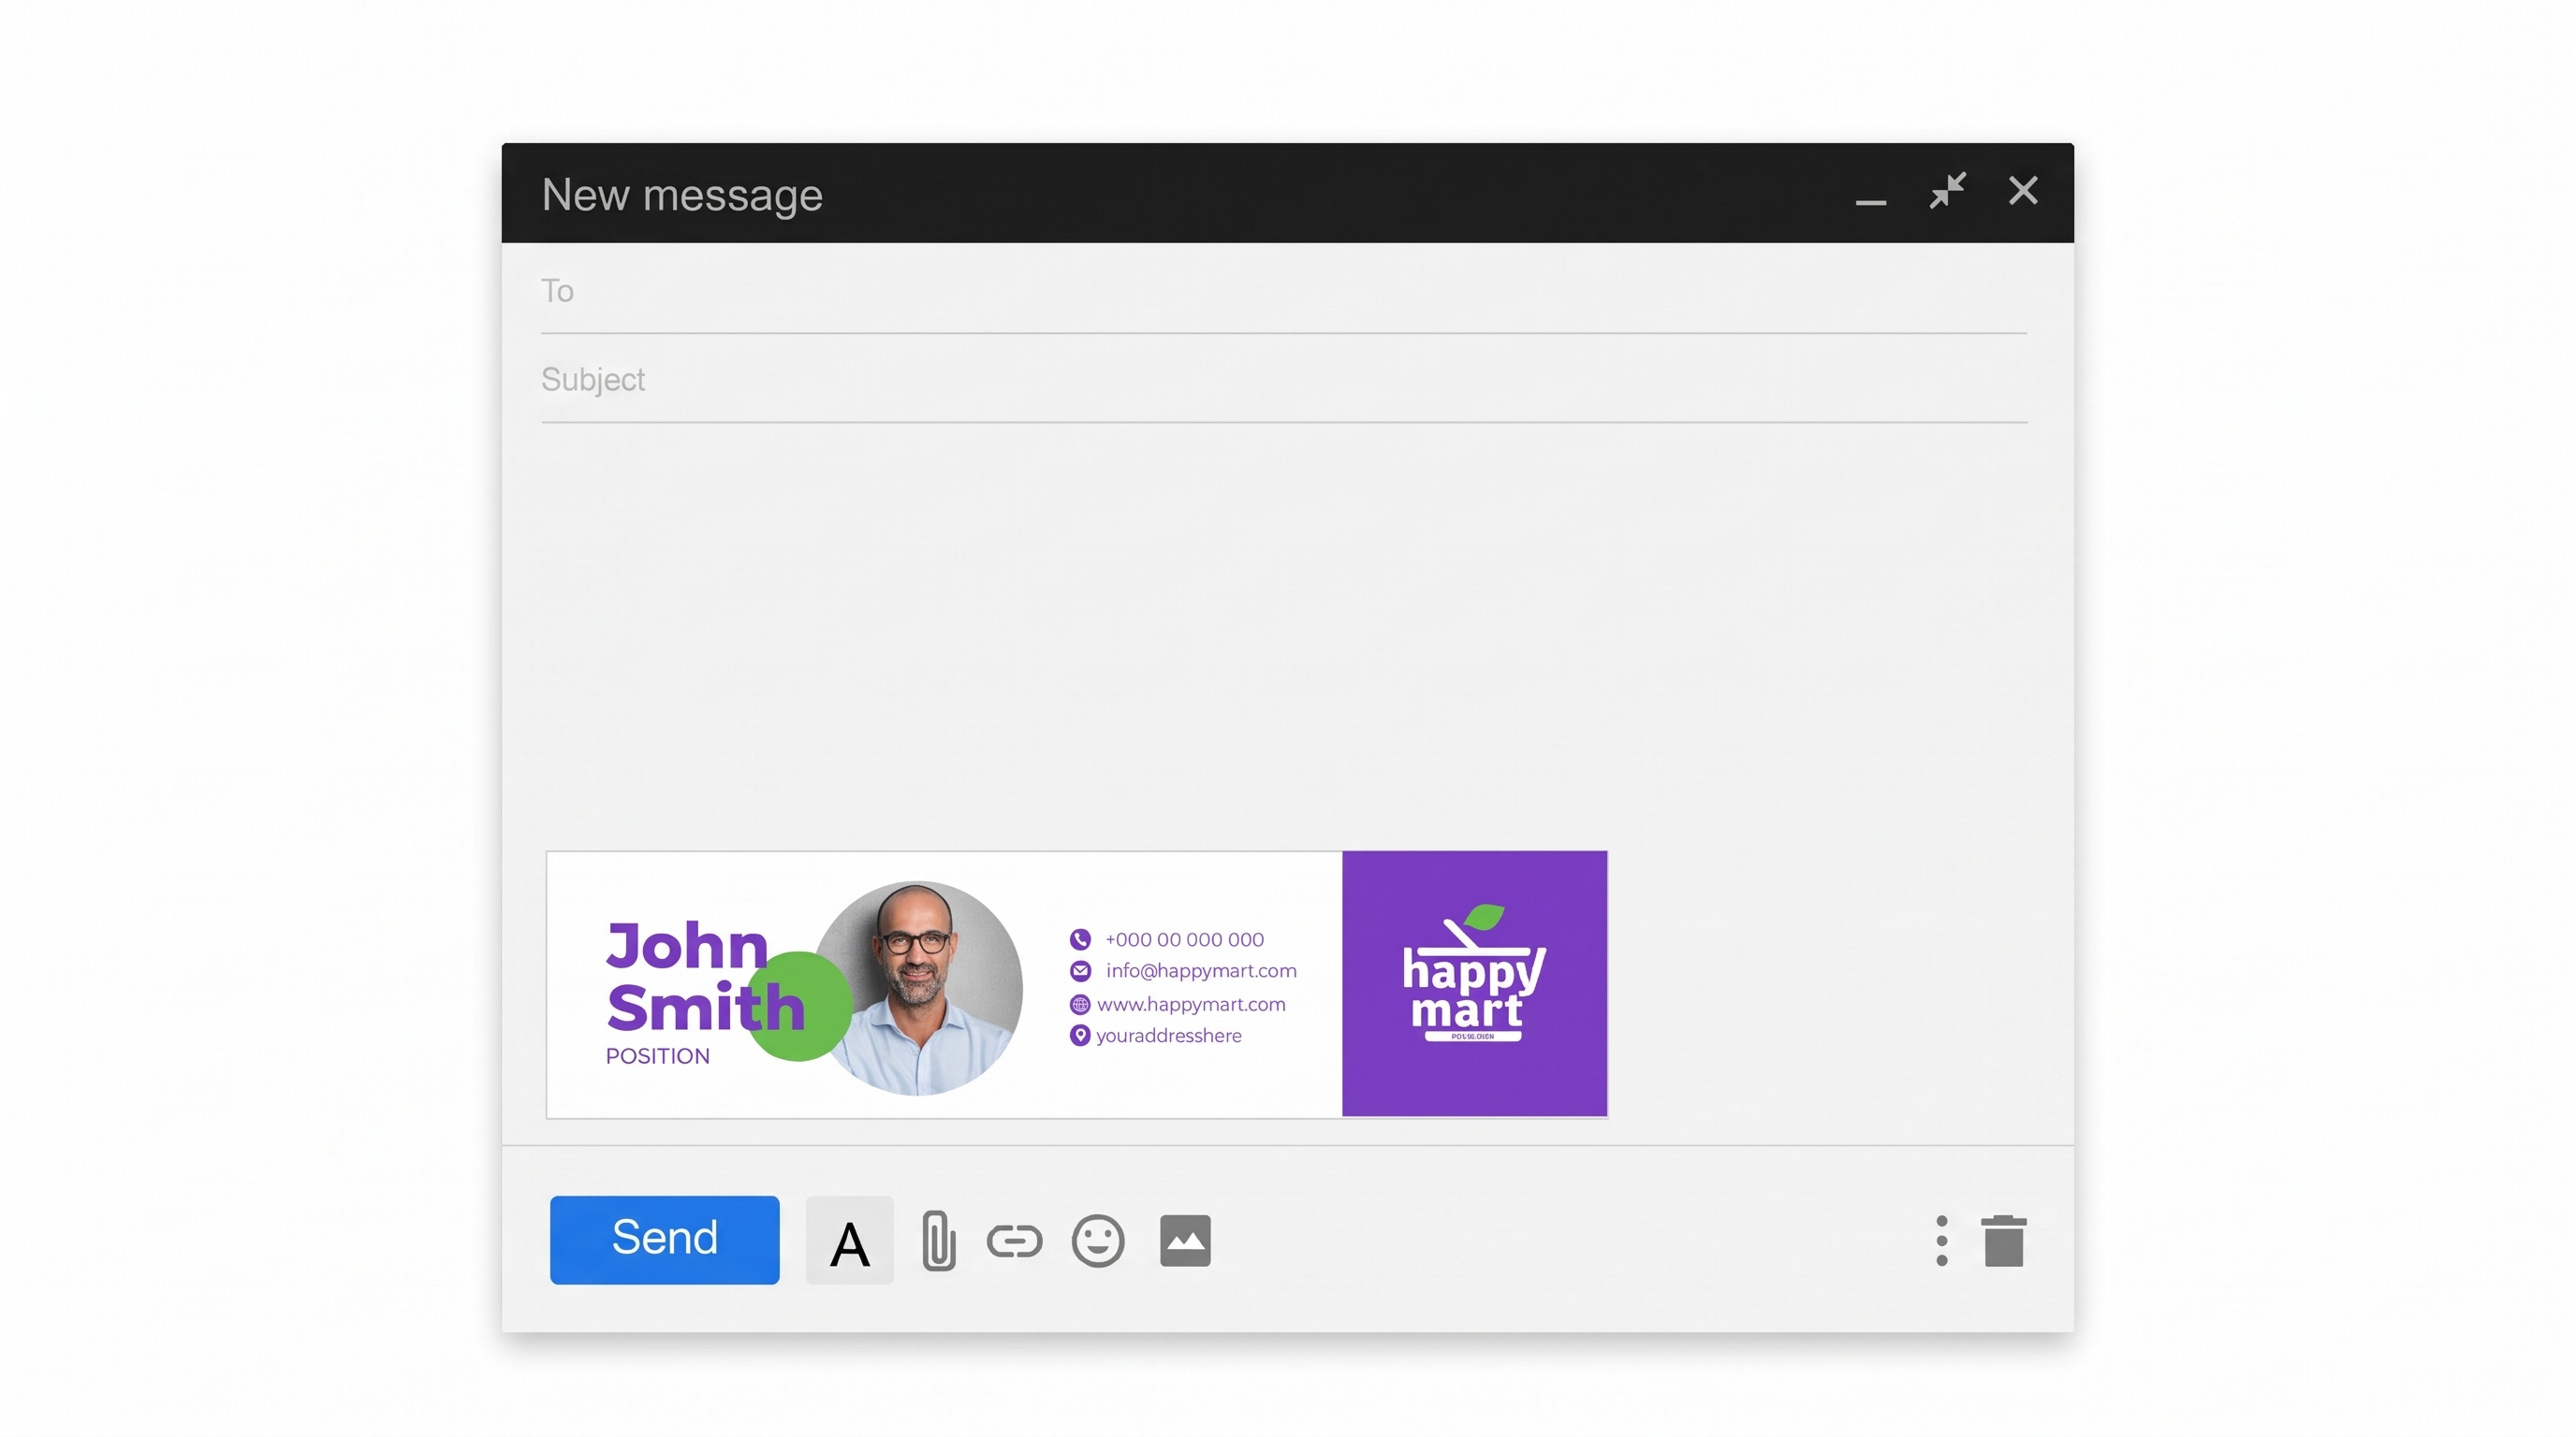Click the envelope icon beside email address
2576x1437 pixels.
click(1080, 970)
